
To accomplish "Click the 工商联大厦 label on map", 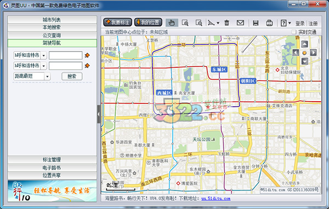I will [256, 119].
